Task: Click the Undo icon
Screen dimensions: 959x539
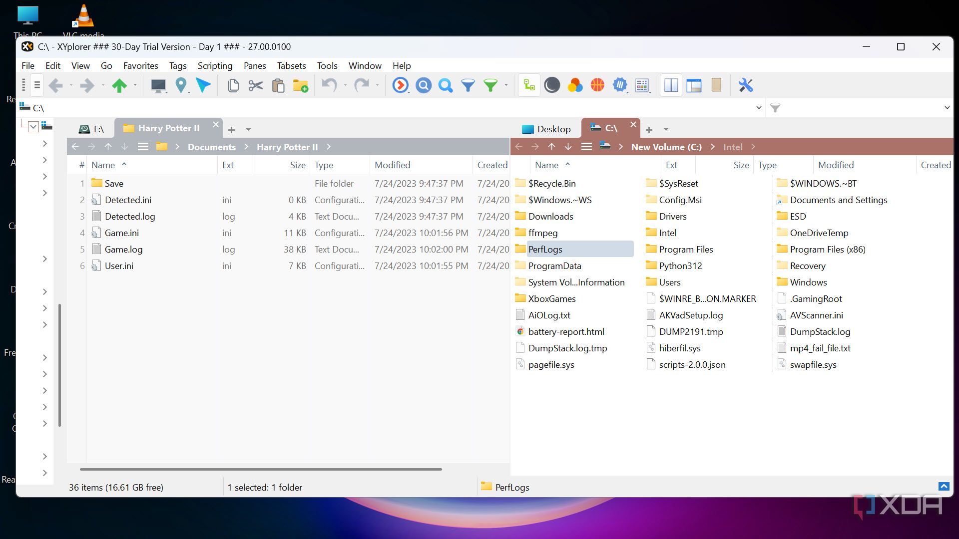Action: coord(329,85)
